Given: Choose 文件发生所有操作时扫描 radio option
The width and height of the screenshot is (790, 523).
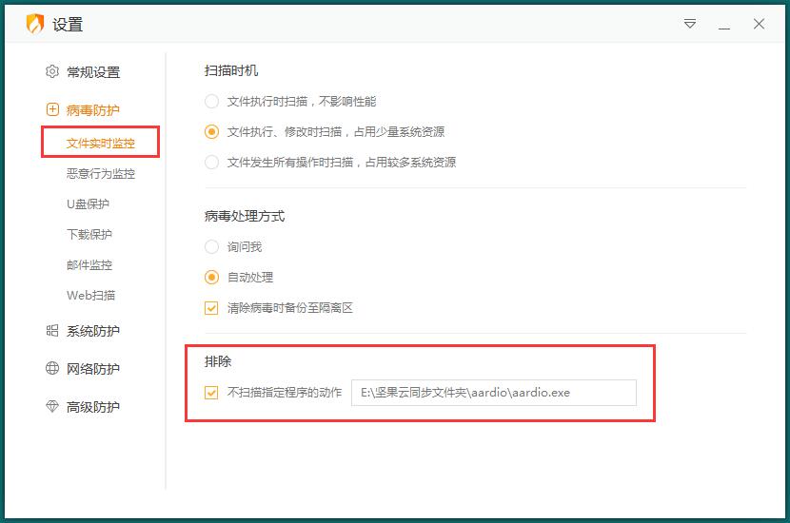Looking at the screenshot, I should click(x=211, y=162).
